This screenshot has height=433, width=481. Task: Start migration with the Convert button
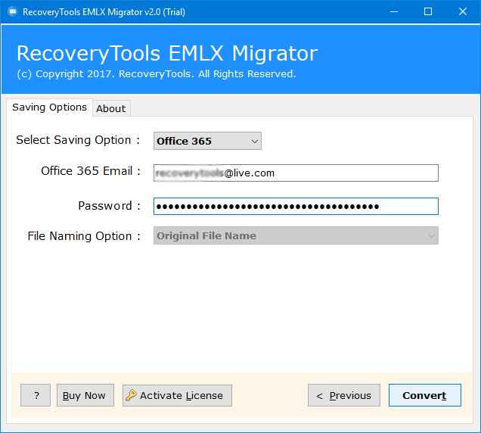[x=425, y=395]
